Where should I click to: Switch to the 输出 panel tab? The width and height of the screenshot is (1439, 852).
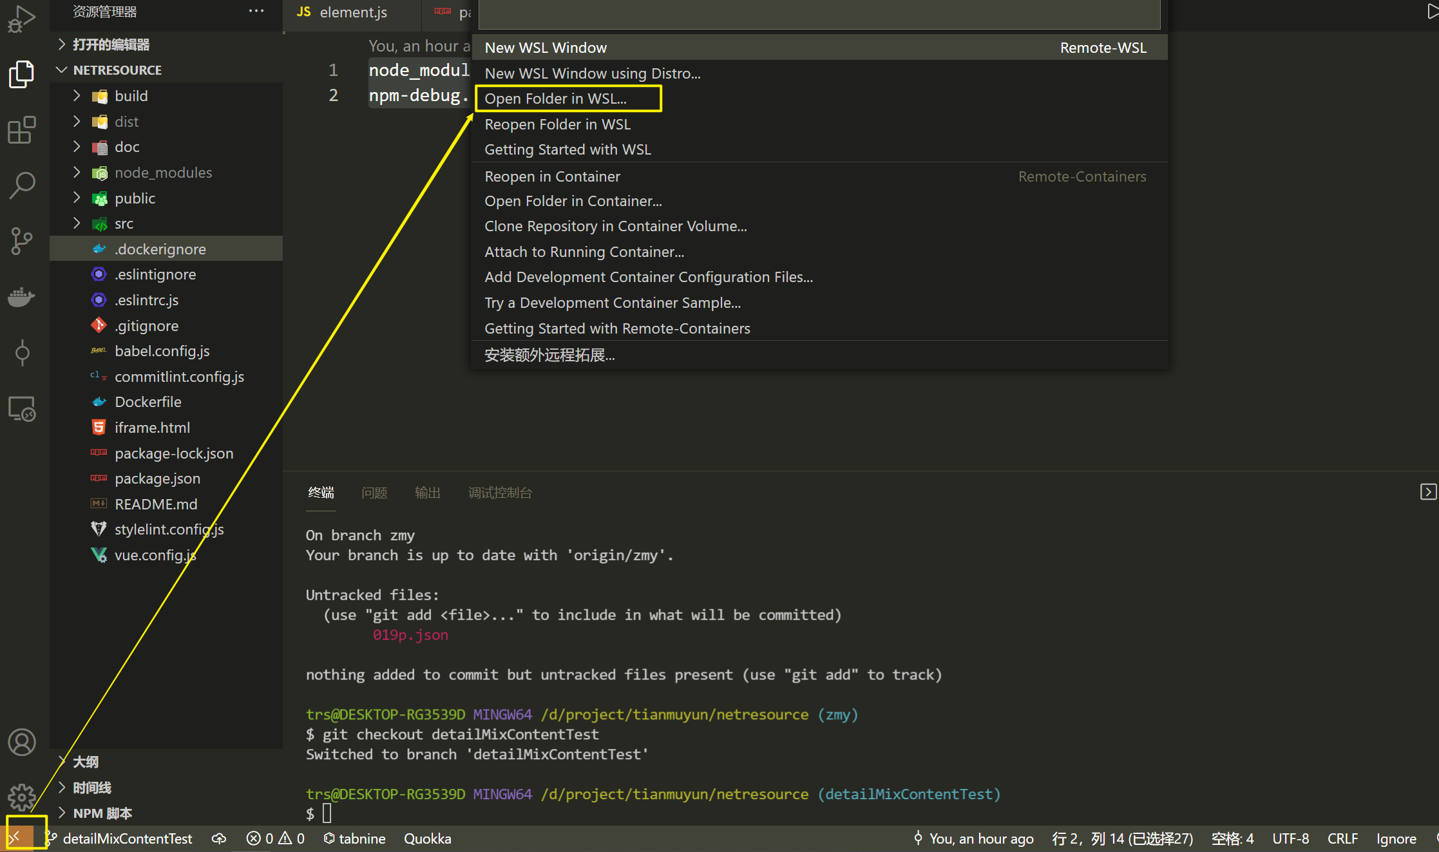[428, 493]
